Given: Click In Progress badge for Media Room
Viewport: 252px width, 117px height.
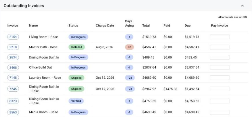Looking at the screenshot, I should click(78, 112).
